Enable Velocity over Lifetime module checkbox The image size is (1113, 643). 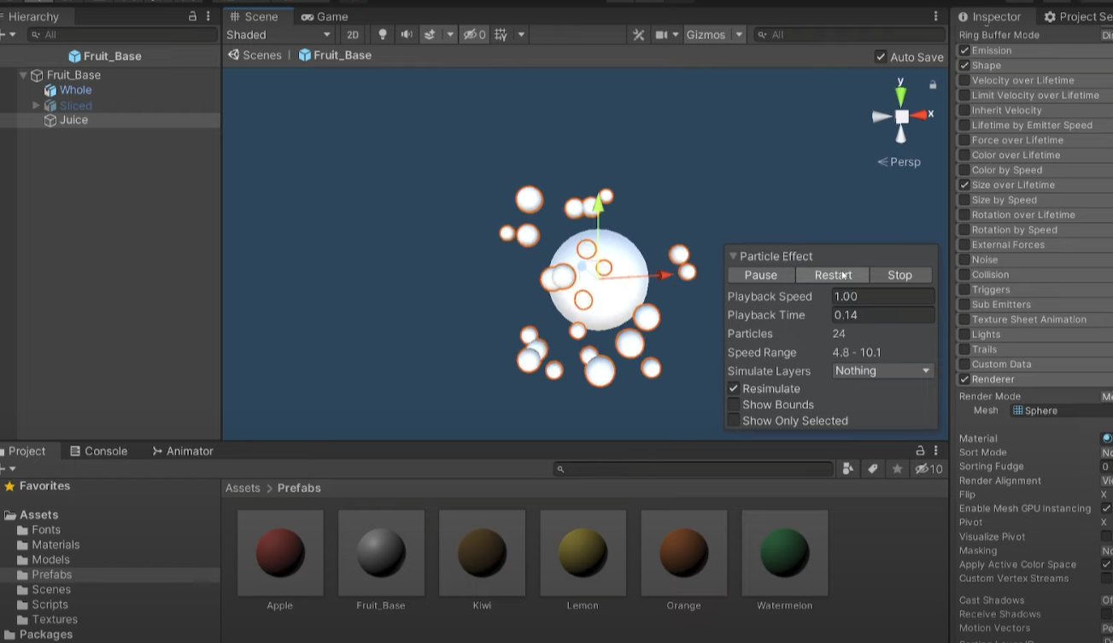click(x=964, y=80)
